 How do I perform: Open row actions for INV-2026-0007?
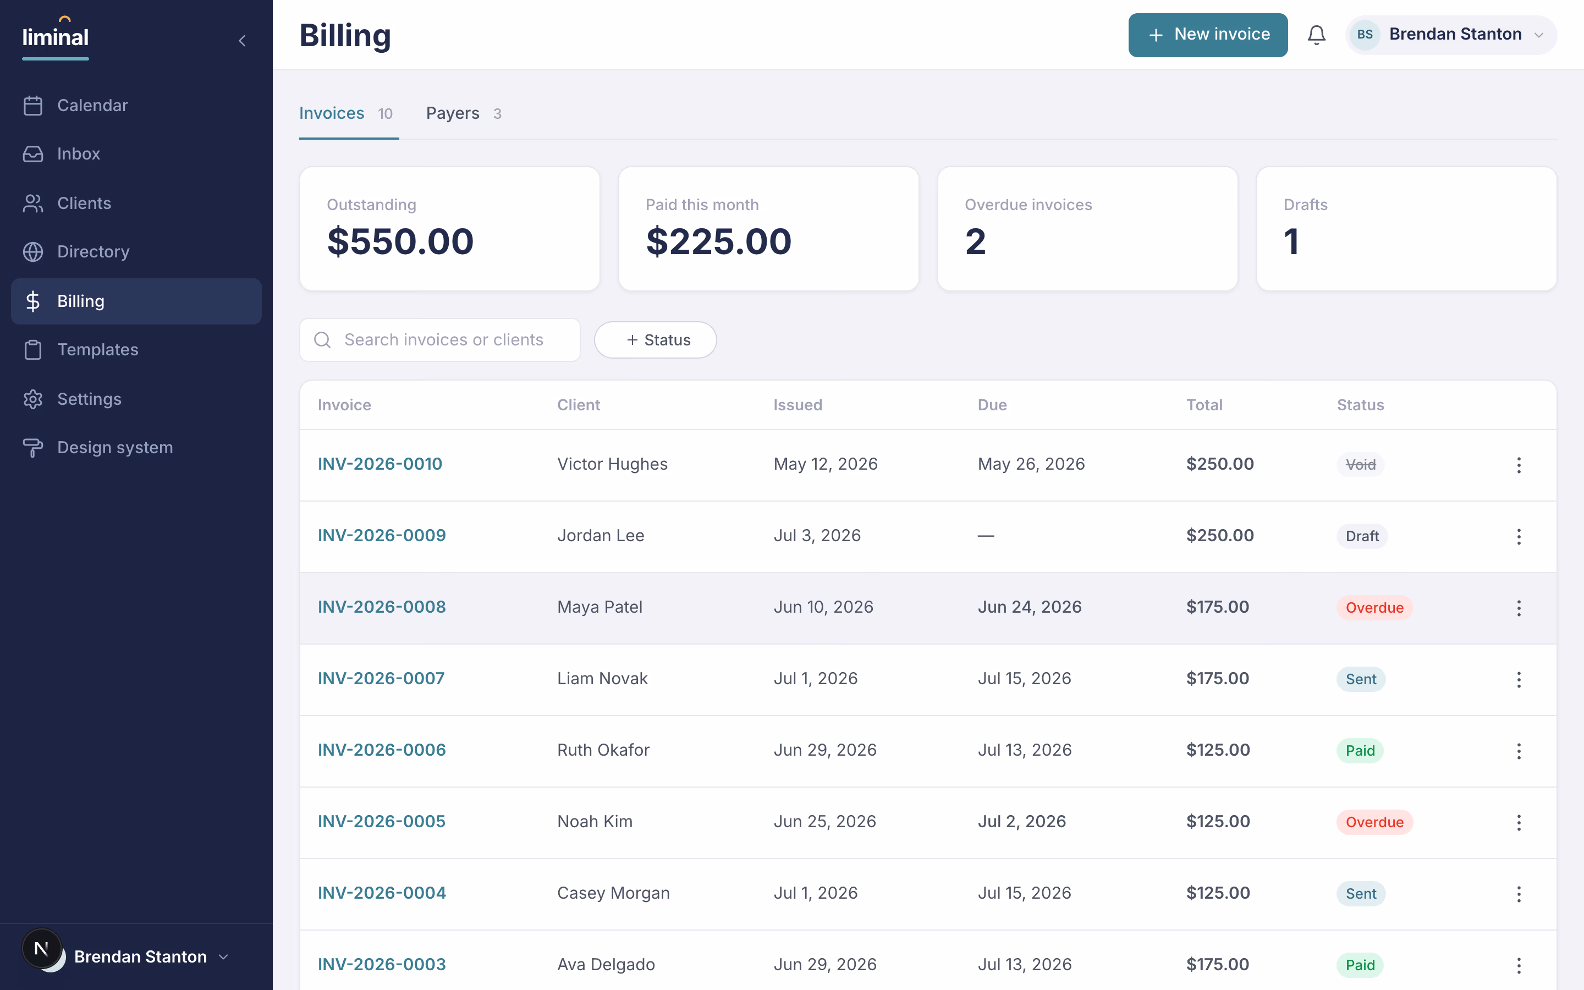1519,680
